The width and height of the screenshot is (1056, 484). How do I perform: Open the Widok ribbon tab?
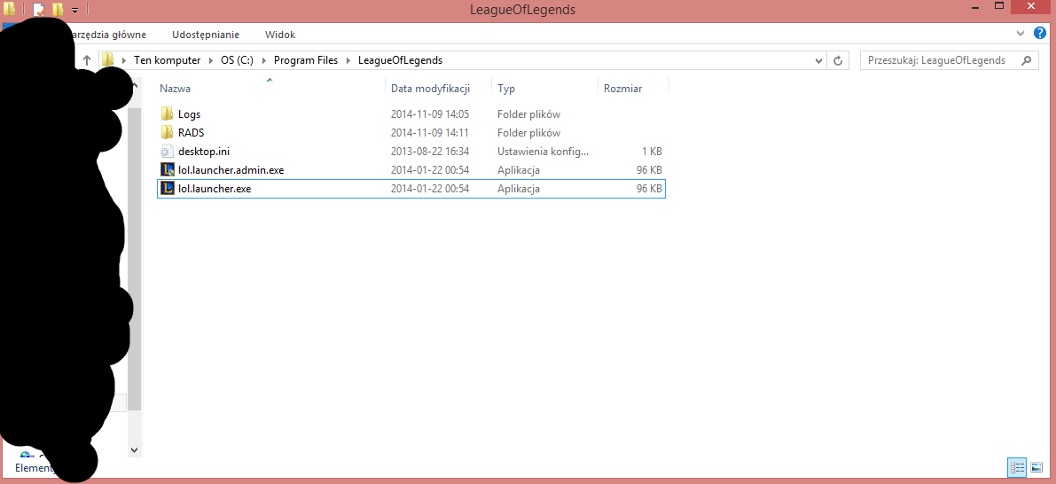[280, 35]
